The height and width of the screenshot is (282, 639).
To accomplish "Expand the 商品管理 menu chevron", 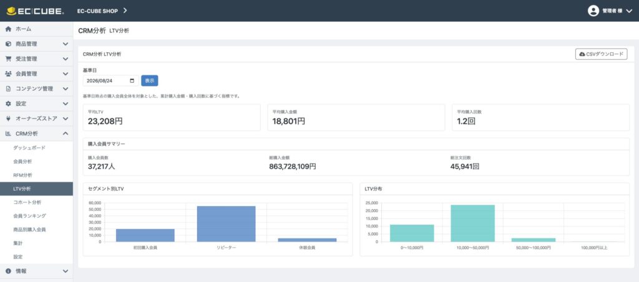I will 65,44.
